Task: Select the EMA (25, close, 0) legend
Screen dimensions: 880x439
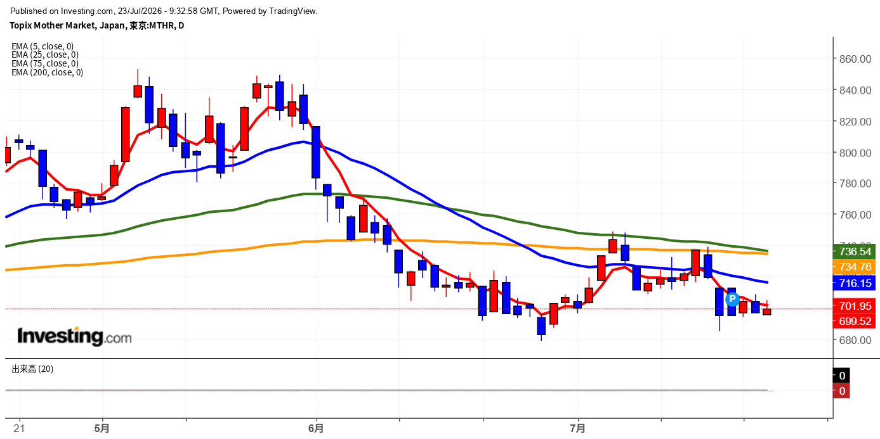Action: [x=45, y=54]
